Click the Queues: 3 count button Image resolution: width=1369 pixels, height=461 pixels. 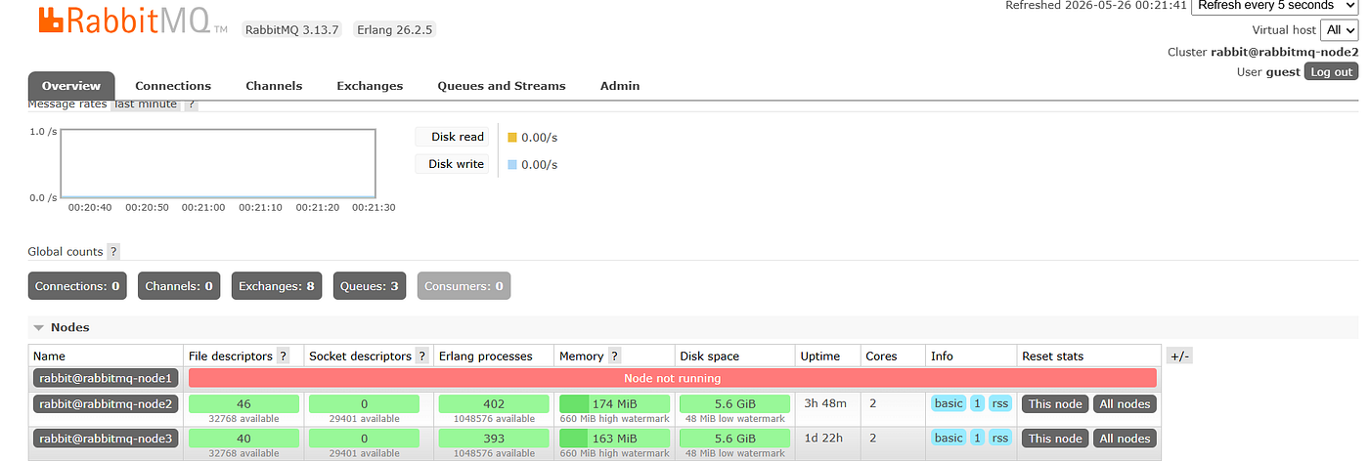370,286
